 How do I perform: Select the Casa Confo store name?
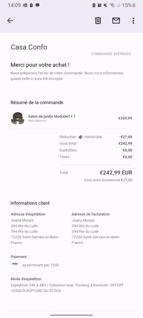[x=29, y=47]
